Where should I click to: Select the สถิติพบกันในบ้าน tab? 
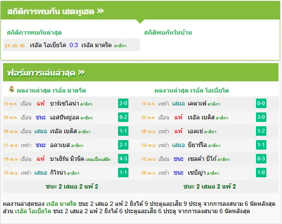[168, 32]
